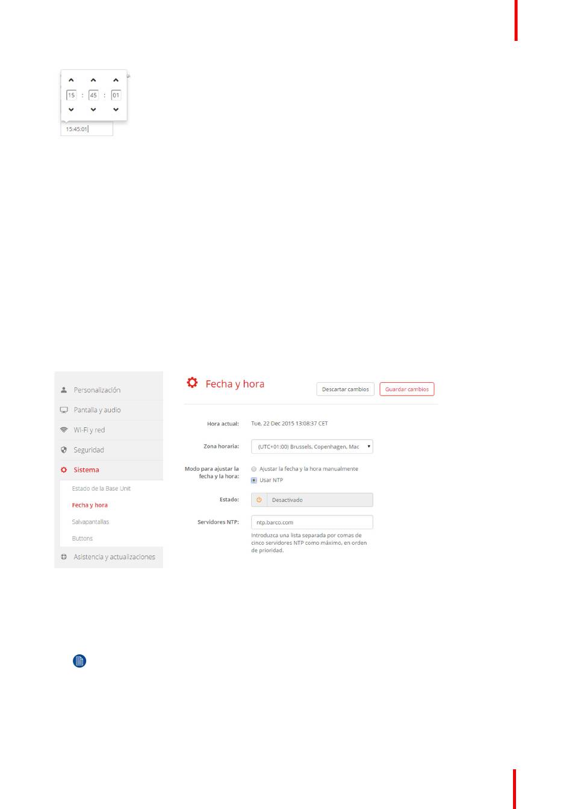Click the power icon in Estado field
The height and width of the screenshot is (809, 572).
click(x=259, y=500)
